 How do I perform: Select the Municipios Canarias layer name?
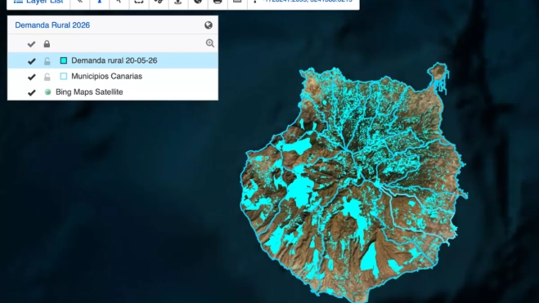click(x=106, y=76)
